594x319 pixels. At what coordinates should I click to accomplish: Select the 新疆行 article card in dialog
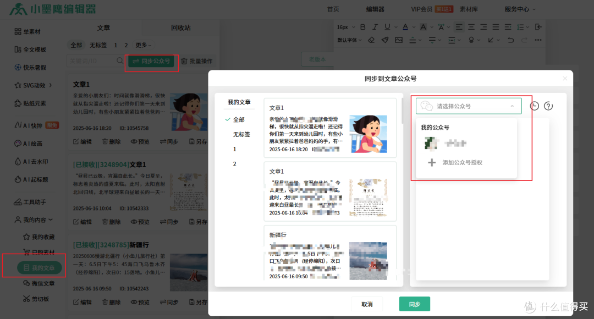click(x=330, y=252)
